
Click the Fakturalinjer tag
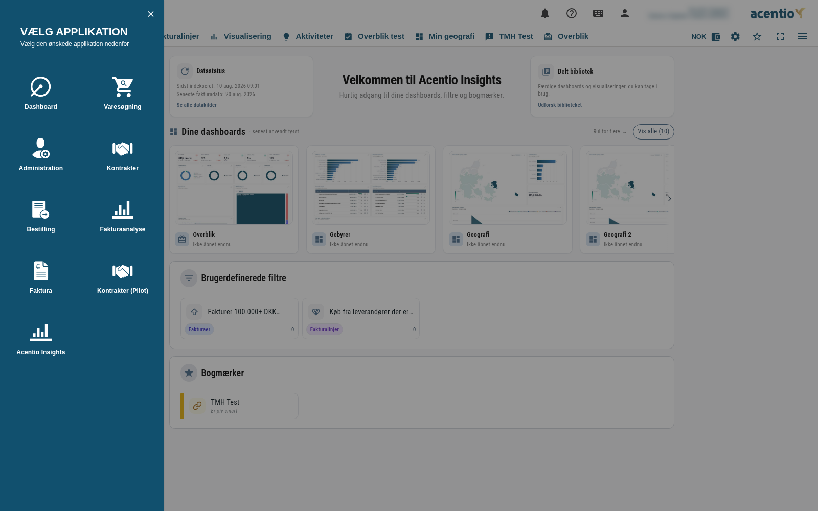coord(325,330)
